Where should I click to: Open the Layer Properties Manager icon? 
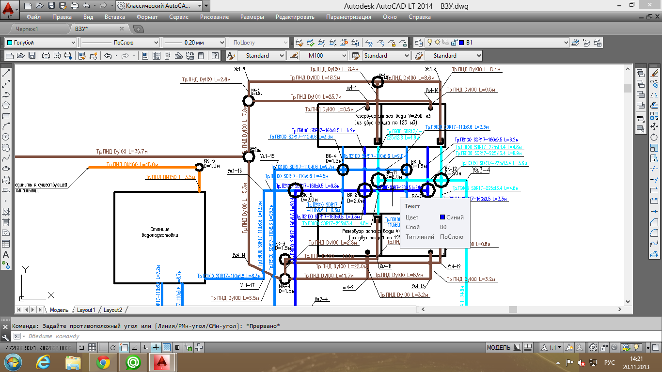[418, 42]
